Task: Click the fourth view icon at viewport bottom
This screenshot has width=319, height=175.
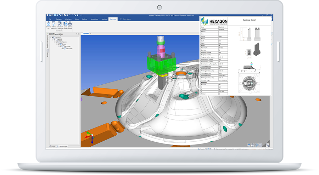Action: (260, 145)
